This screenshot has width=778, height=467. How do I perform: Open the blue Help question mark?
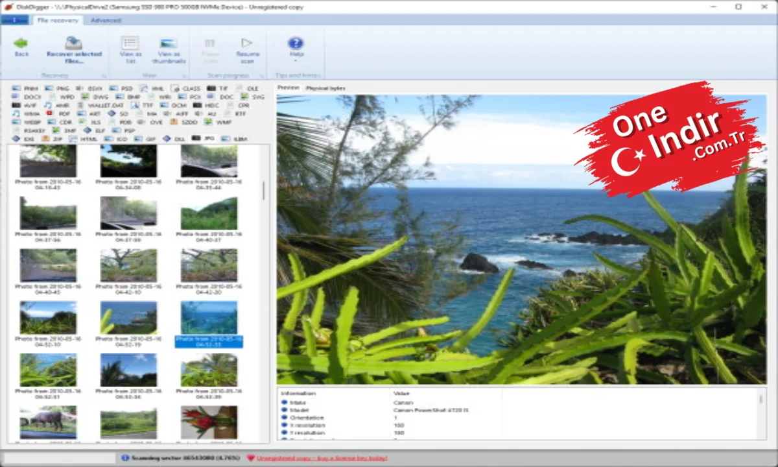296,43
